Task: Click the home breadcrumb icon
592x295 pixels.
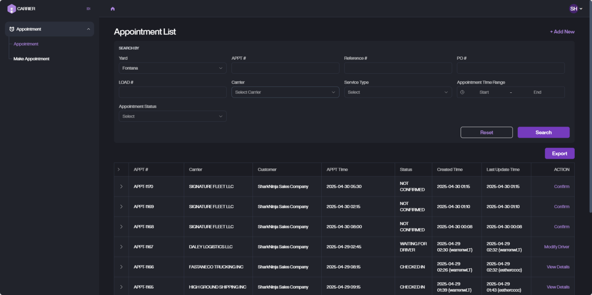Action: click(113, 9)
